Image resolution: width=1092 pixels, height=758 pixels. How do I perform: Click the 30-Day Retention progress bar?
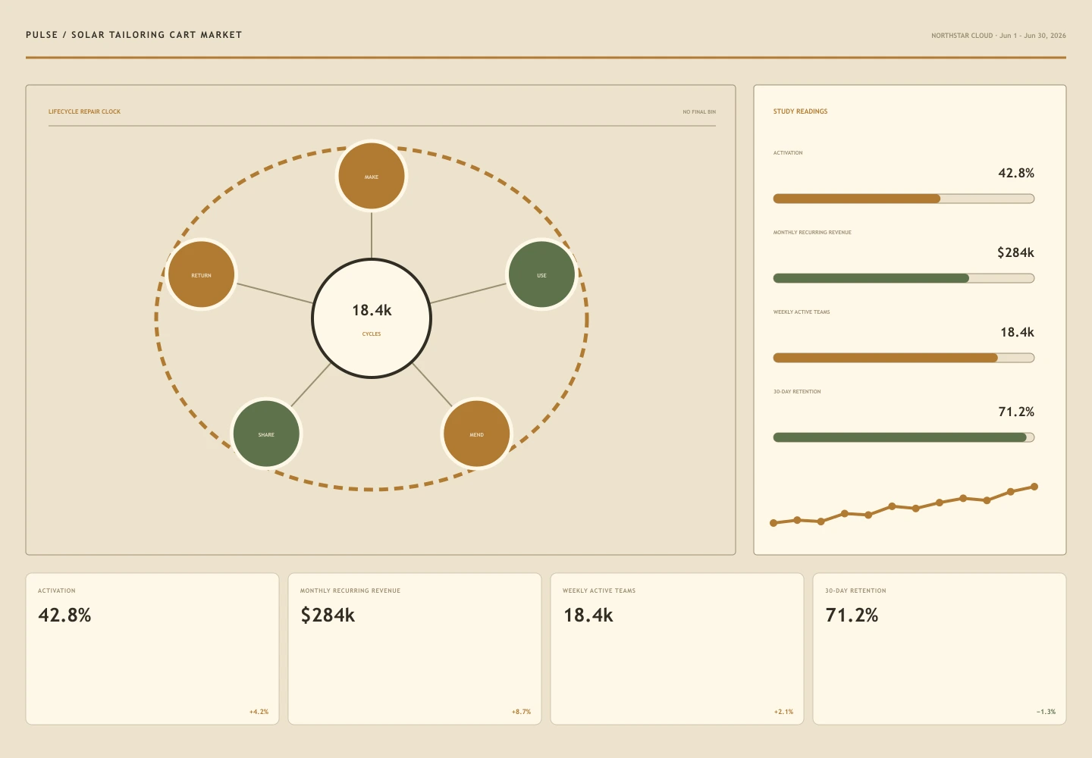coord(904,437)
